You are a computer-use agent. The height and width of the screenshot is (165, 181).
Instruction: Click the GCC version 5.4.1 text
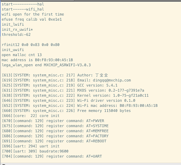(97, 85)
